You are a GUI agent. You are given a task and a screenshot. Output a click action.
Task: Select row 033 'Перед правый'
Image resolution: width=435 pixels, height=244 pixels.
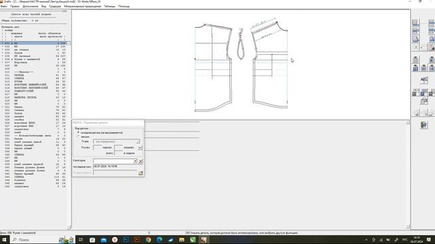[x=33, y=145]
